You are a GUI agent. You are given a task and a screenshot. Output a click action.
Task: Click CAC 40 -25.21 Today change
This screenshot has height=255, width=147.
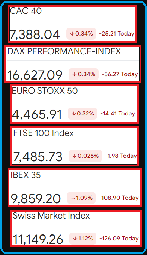117,34
